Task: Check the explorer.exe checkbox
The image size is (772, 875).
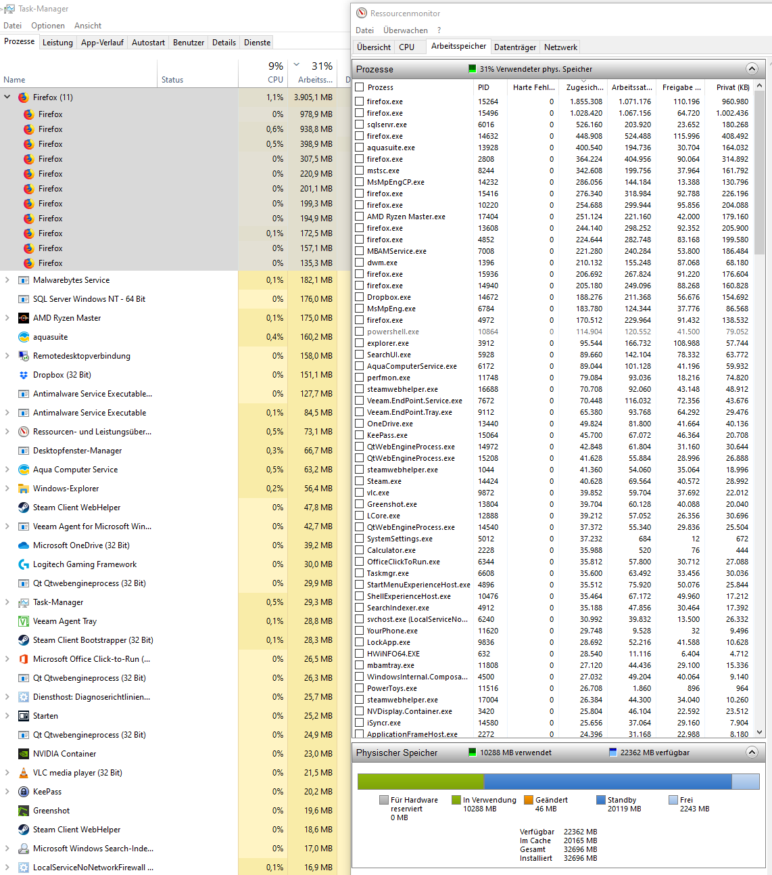Action: 360,343
